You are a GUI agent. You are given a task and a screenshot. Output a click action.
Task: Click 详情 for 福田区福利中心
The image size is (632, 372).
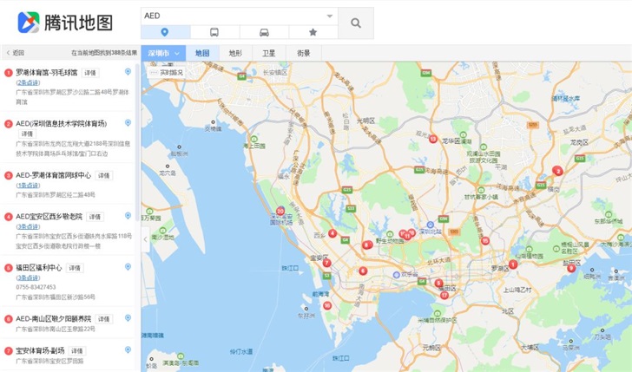click(75, 268)
